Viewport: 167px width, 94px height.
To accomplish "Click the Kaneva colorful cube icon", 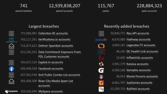I will (x=101, y=64).
